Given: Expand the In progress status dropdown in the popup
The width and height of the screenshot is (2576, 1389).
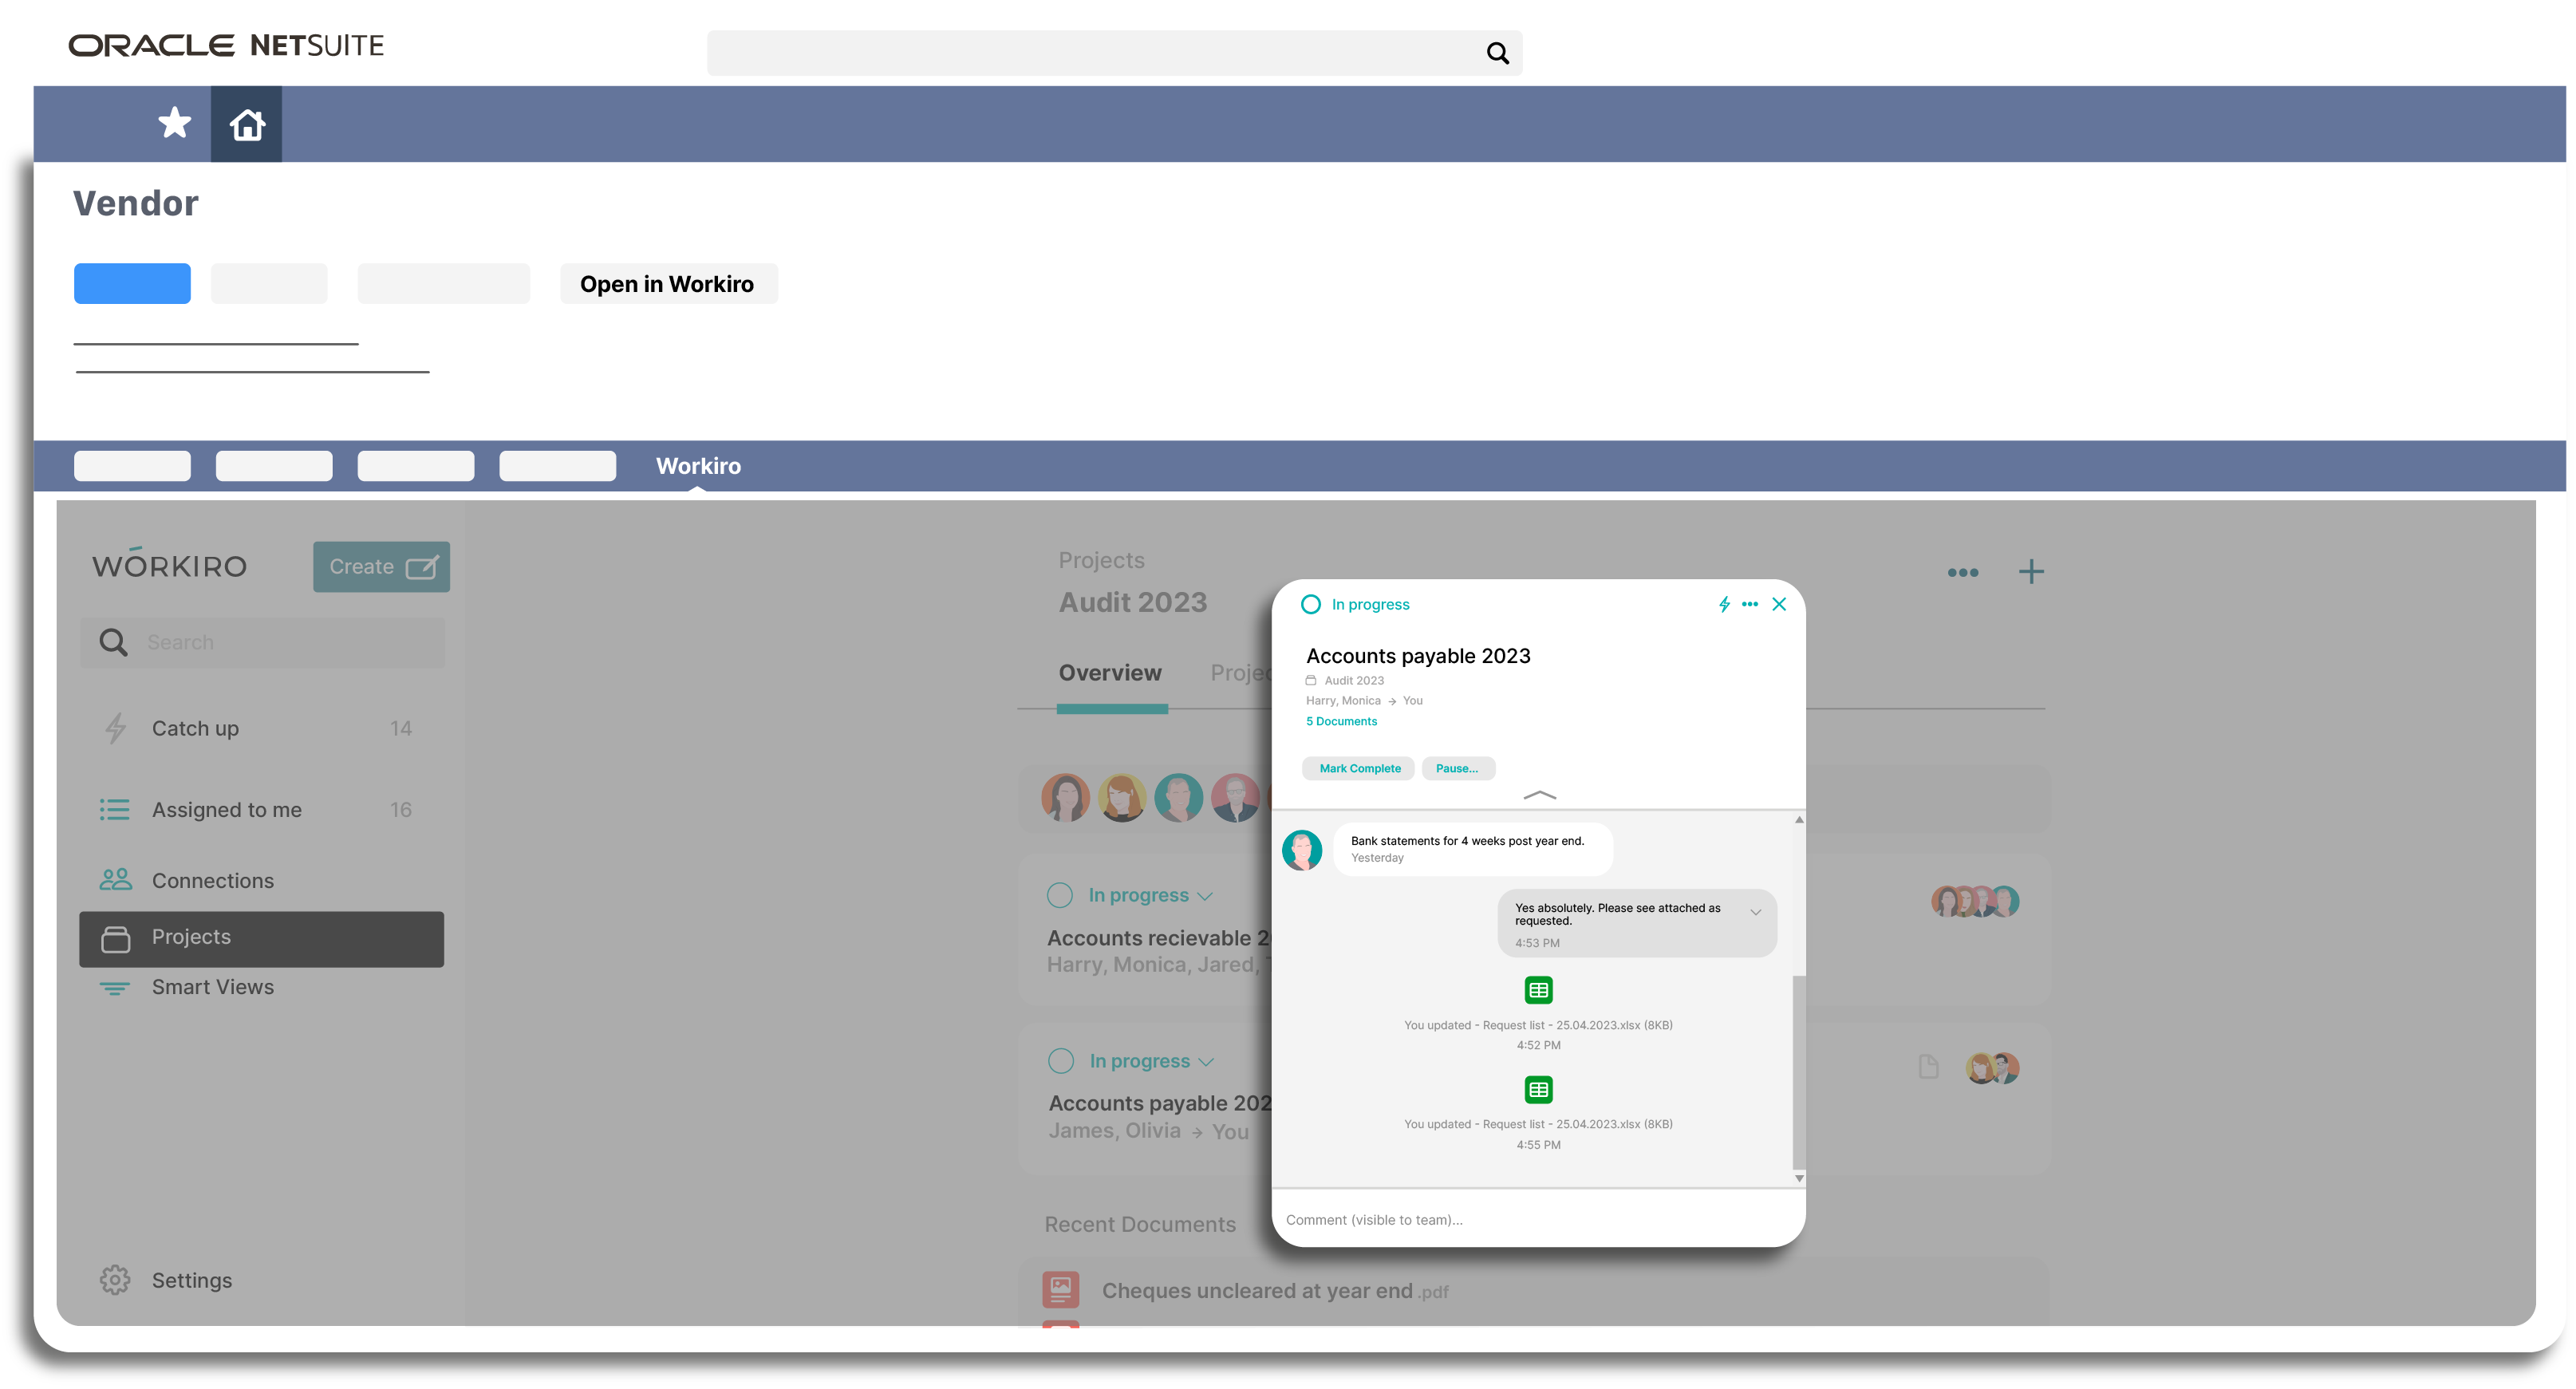Looking at the screenshot, I should pyautogui.click(x=1370, y=604).
